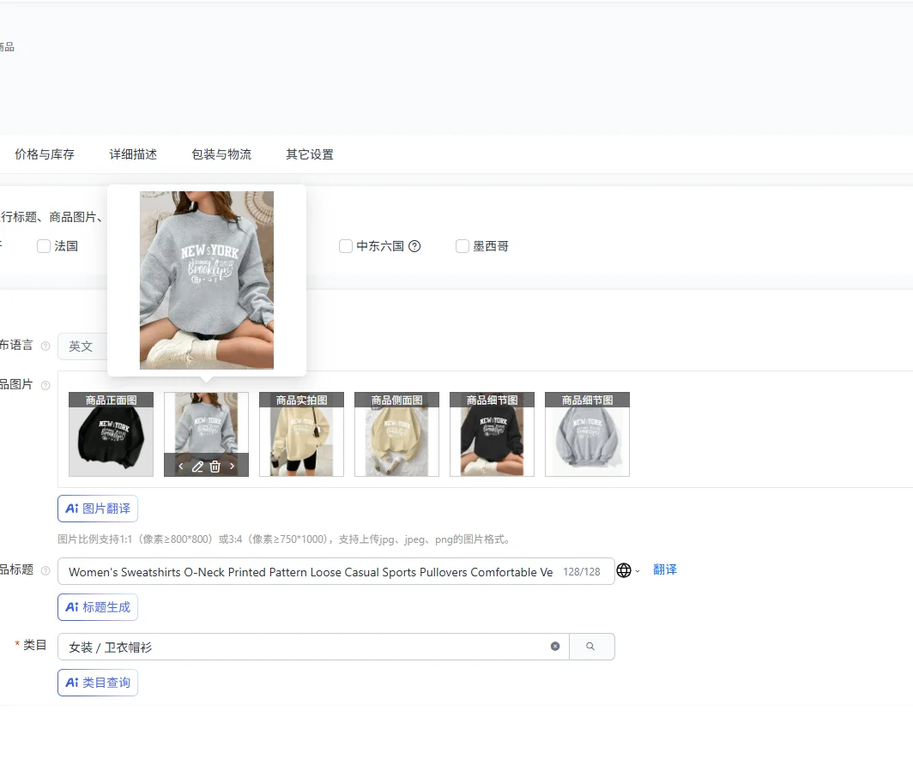Viewport: 913px width, 765px height.
Task: Click the right arrow on the image hover toolbar
Action: (x=232, y=467)
